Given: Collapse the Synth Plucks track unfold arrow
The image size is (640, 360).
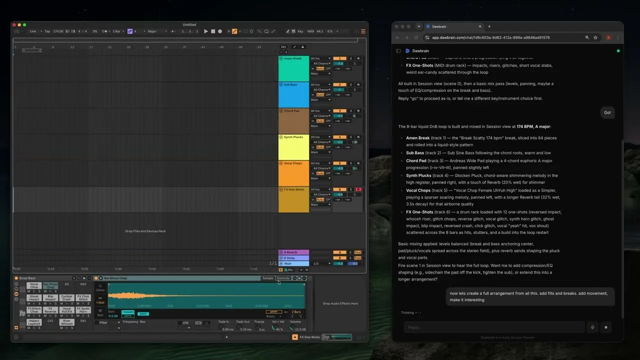Looking at the screenshot, I should click(x=281, y=137).
